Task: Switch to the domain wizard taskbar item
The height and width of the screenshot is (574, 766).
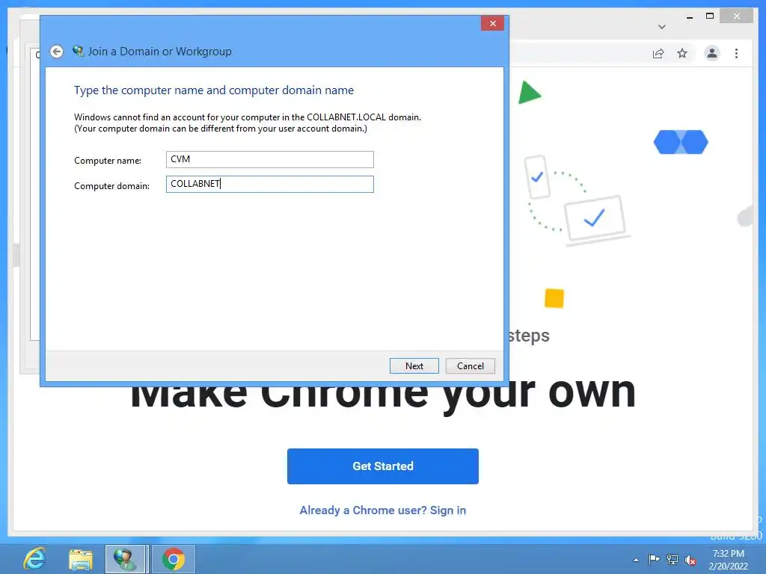Action: (x=126, y=559)
